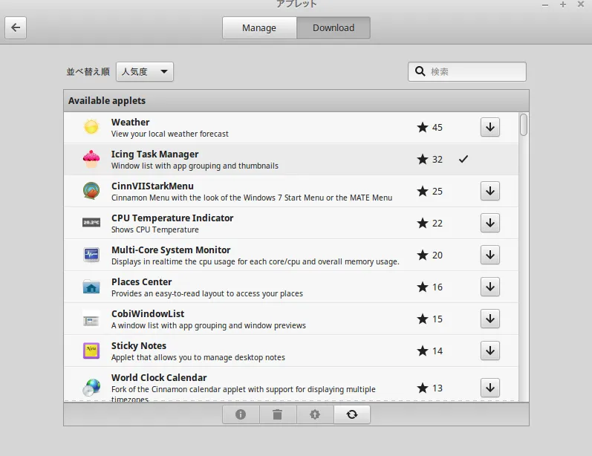This screenshot has height=456, width=592.
Task: Click the installed checkmark on Icing Task Manager
Action: point(463,159)
